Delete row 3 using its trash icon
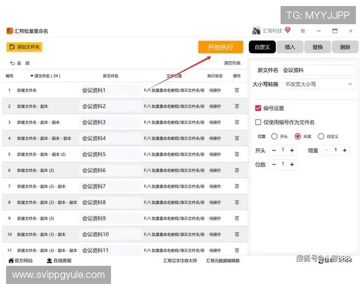Image resolution: width=362 pixels, height=290 pixels. point(237,122)
